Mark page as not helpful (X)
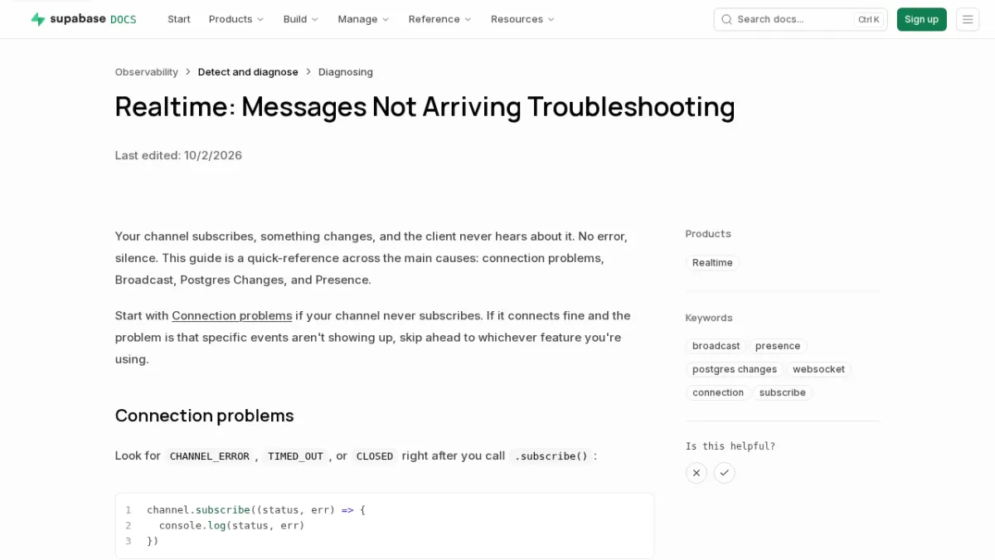The image size is (995, 560). pyautogui.click(x=696, y=473)
